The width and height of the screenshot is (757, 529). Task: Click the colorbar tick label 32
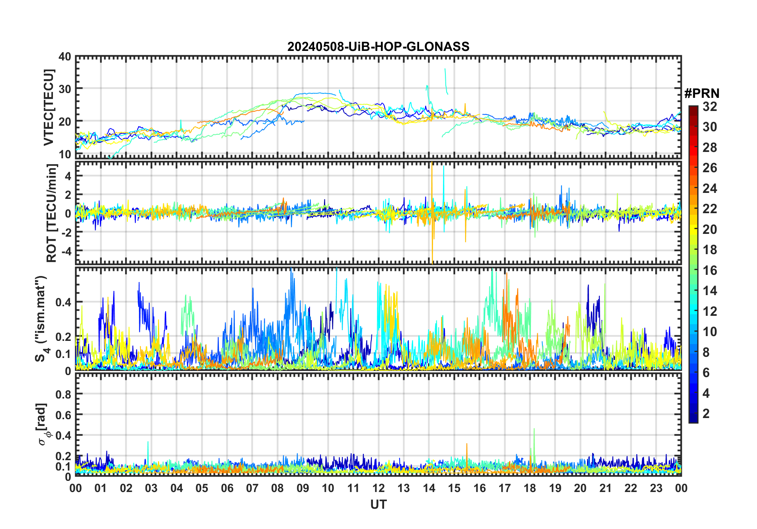pos(710,106)
